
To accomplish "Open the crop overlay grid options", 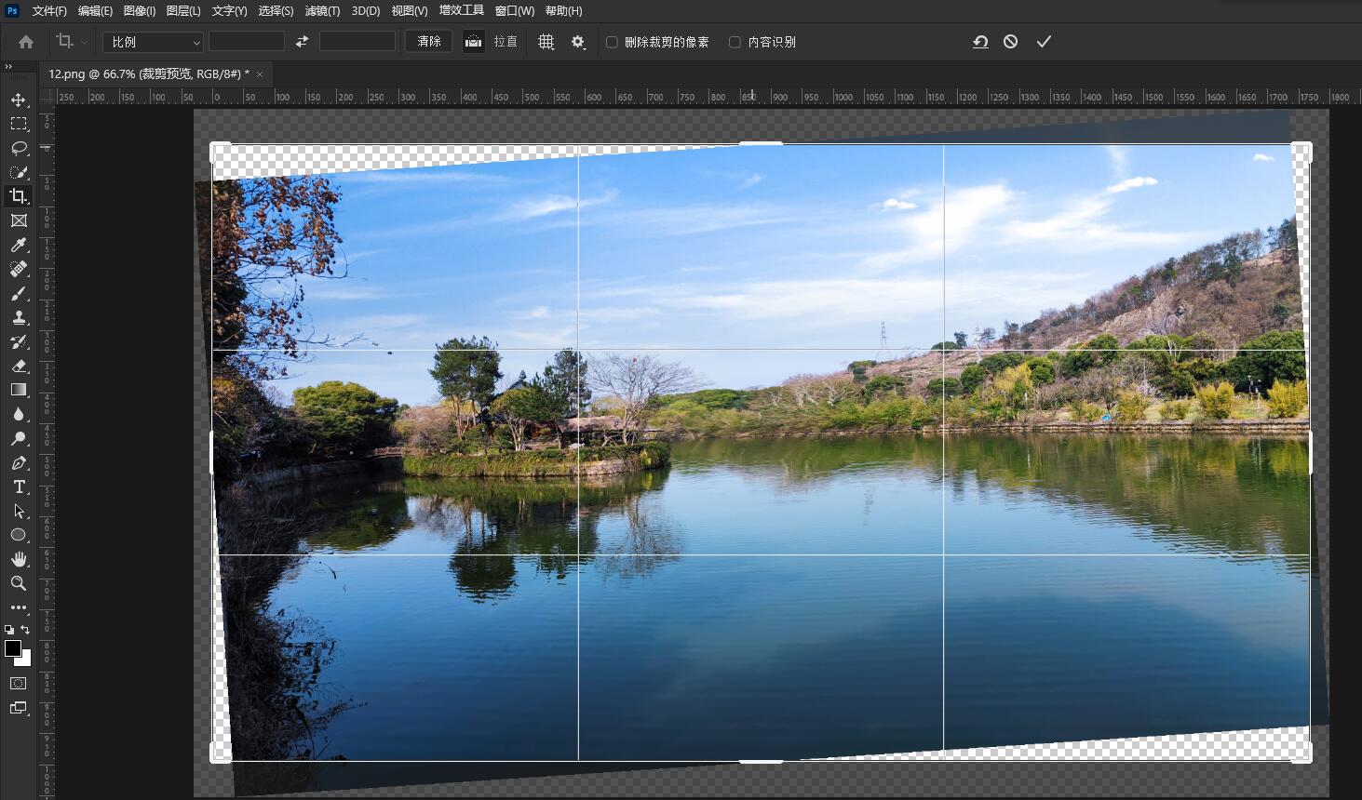I will [x=546, y=42].
